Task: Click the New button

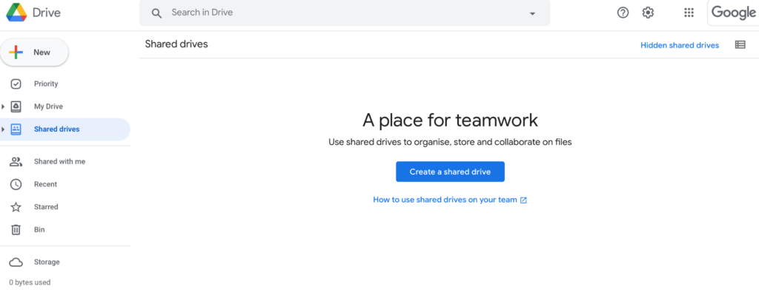Action: coord(34,52)
